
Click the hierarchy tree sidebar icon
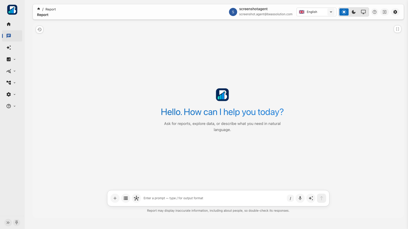pos(9,83)
